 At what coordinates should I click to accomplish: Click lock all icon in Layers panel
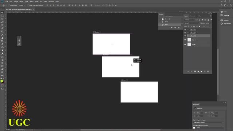pyautogui.click(x=200, y=27)
